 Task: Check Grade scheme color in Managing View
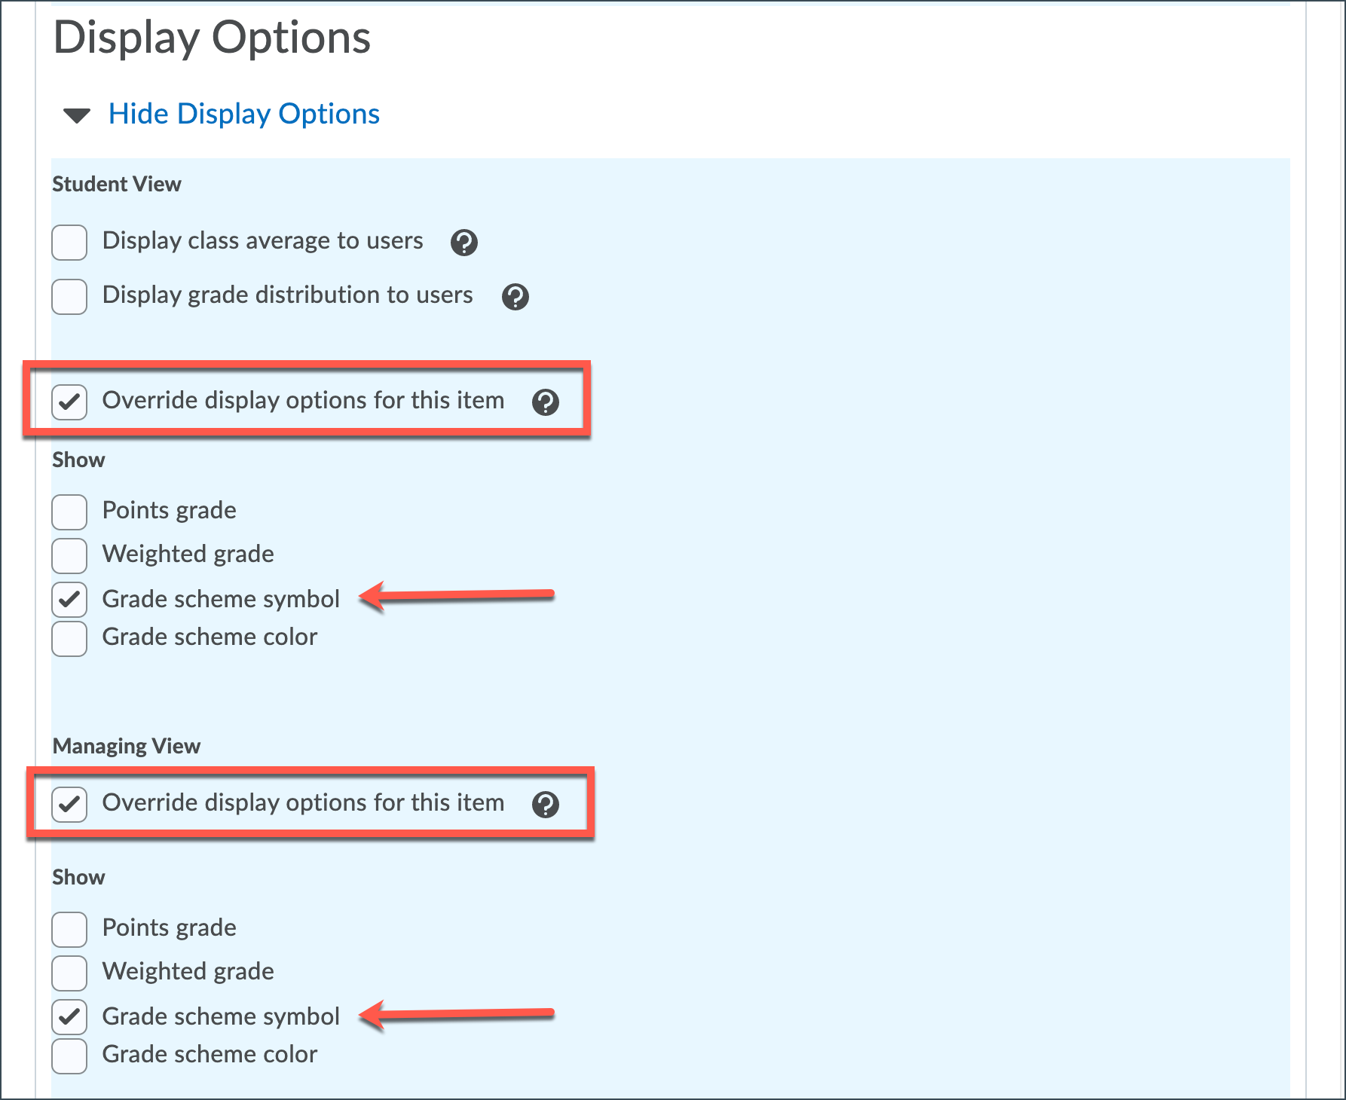click(69, 1056)
